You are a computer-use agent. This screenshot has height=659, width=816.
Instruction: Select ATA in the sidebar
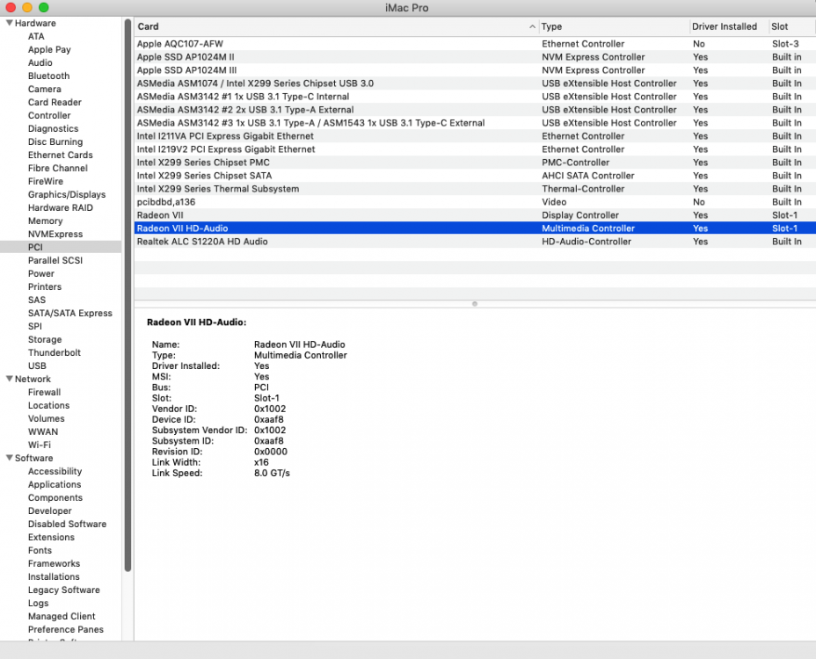36,36
